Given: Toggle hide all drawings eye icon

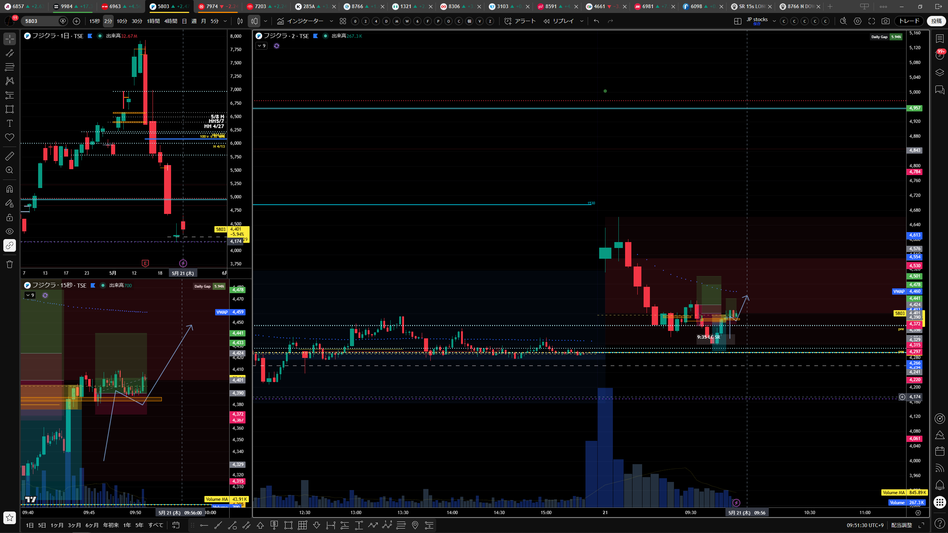Looking at the screenshot, I should coord(10,231).
